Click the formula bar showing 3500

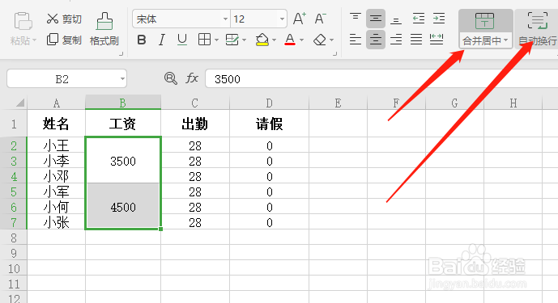pos(381,78)
